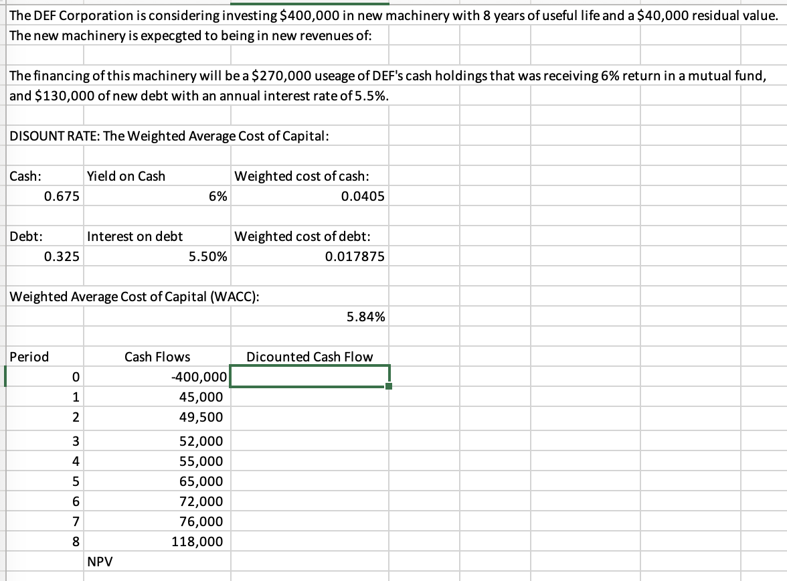Screen dimensions: 787x581
Task: Click the WACC result 5.84%
Action: [310, 317]
